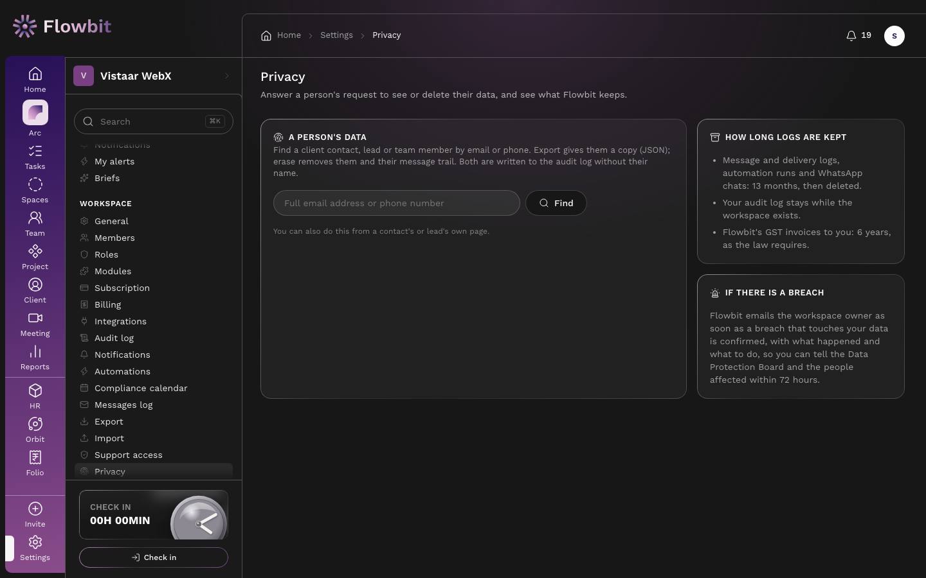Go to Home breadcrumb link
The width and height of the screenshot is (926, 578).
coord(289,35)
